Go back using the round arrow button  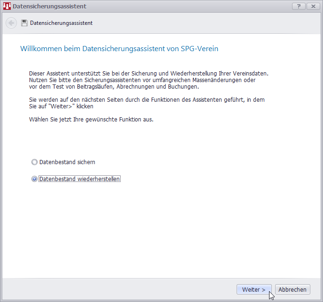click(12, 23)
